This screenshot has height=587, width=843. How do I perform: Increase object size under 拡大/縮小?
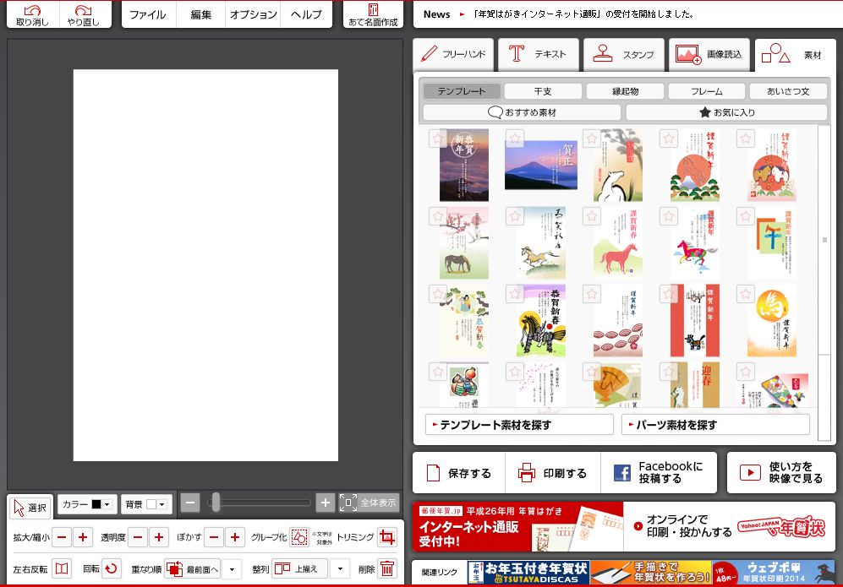tap(83, 537)
